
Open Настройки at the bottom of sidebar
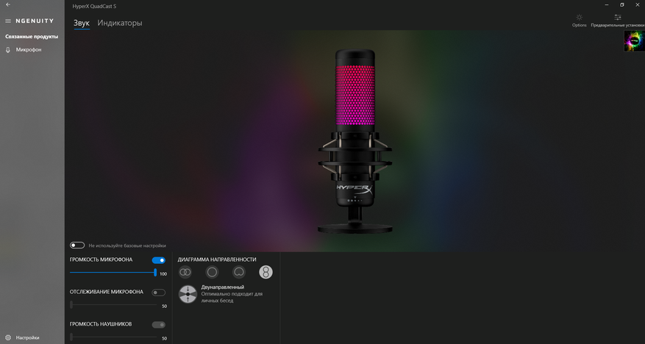pyautogui.click(x=27, y=337)
